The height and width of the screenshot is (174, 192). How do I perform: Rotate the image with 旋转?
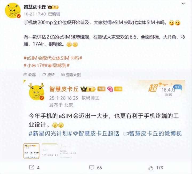coord(48,75)
